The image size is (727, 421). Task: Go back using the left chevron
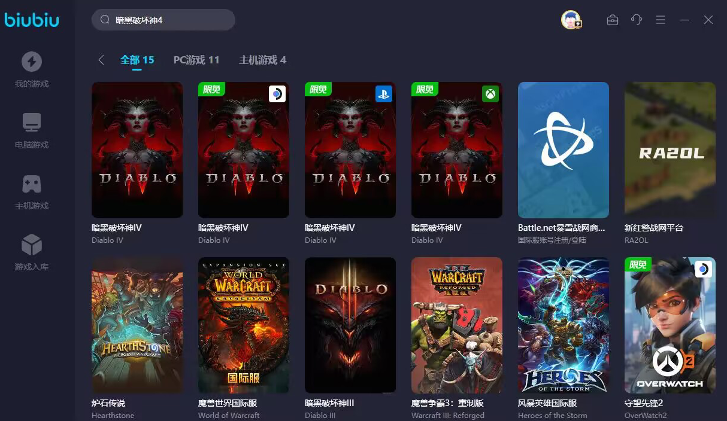click(101, 60)
